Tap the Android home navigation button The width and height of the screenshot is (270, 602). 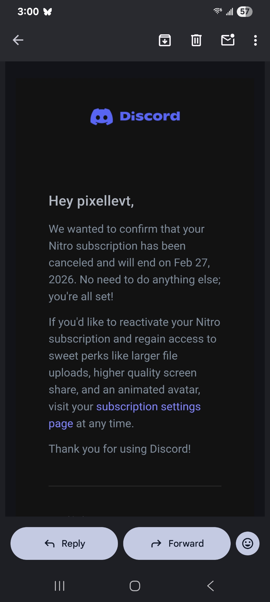click(x=135, y=586)
